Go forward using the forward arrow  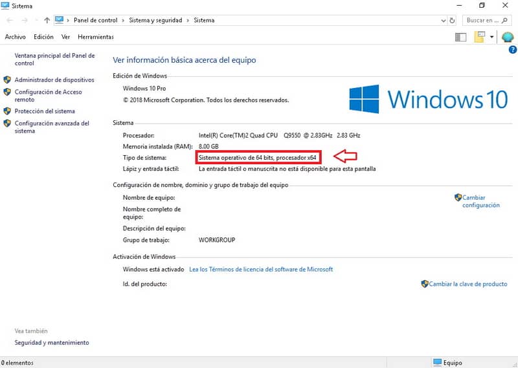point(25,21)
